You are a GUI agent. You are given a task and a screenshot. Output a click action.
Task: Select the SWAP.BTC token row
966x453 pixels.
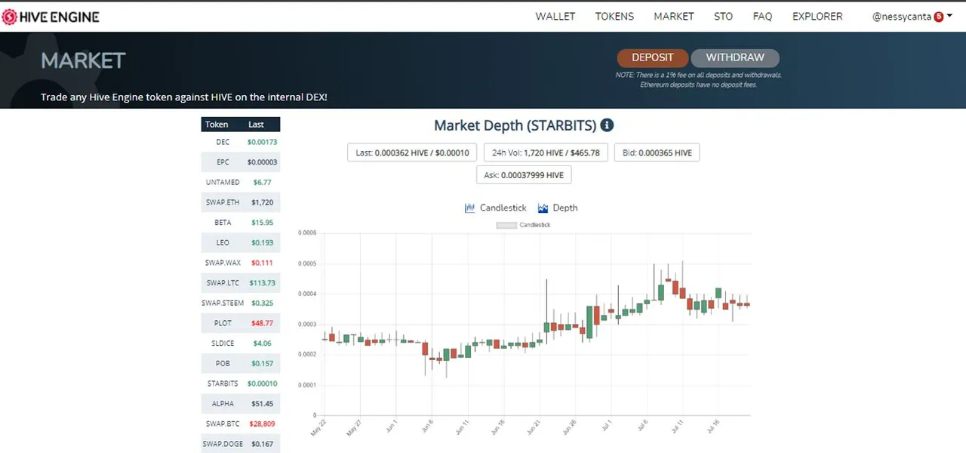241,424
